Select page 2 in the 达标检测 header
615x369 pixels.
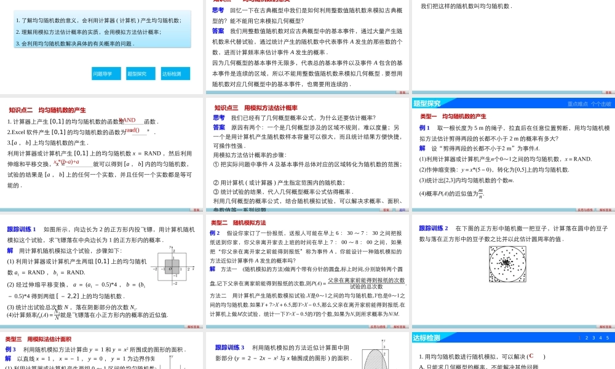click(587, 337)
